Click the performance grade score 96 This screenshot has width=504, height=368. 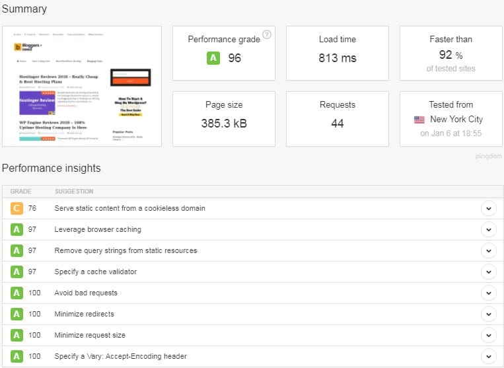coord(234,58)
